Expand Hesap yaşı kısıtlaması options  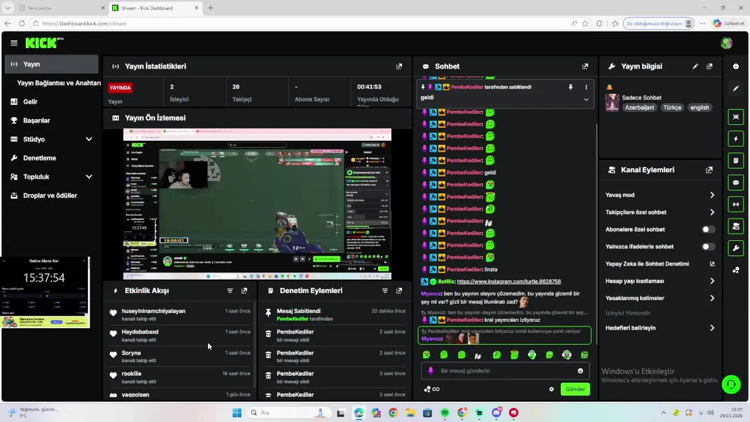[x=712, y=281]
